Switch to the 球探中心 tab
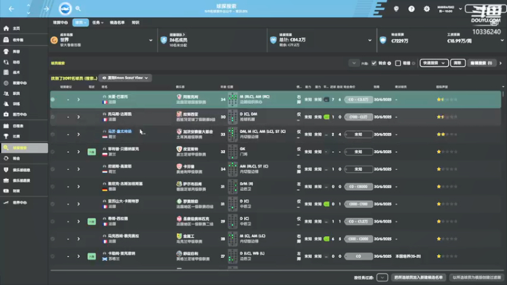507x285 pixels. 60,23
